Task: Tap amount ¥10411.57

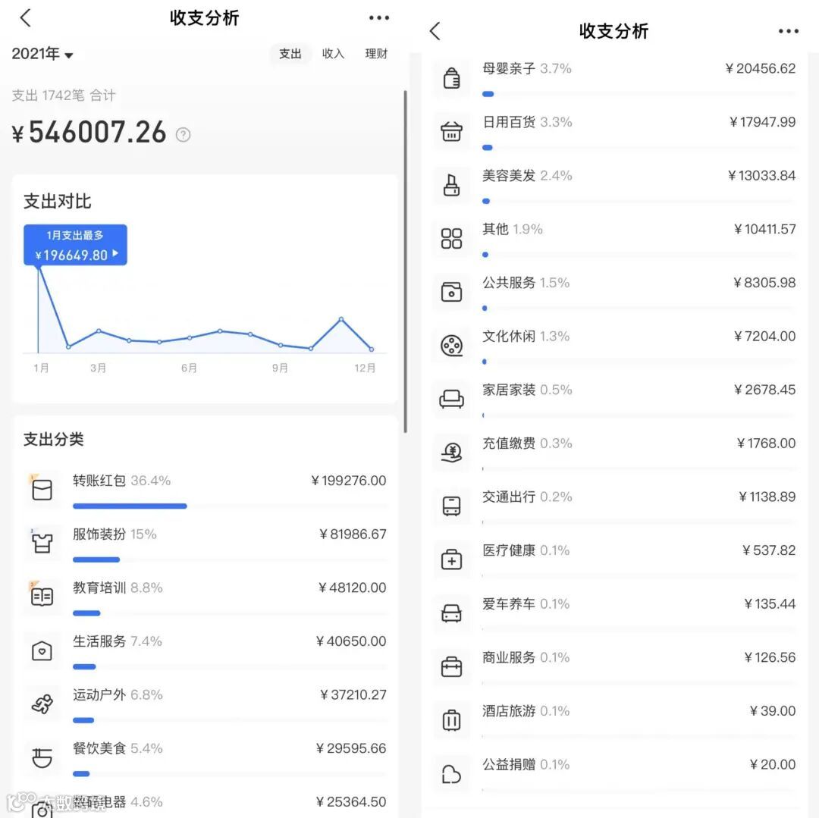Action: pyautogui.click(x=764, y=229)
